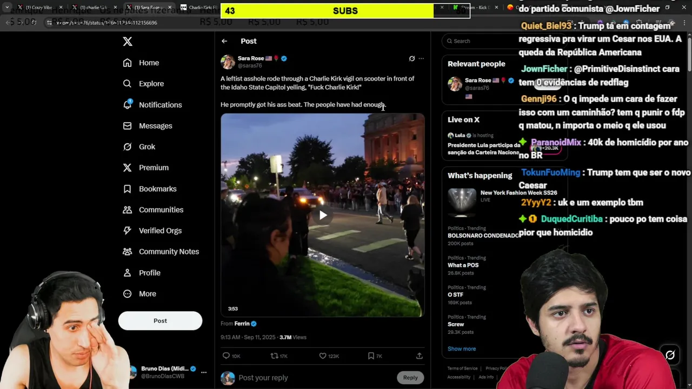Viewport: 692px width, 389px height.
Task: Open Explore in sidebar
Action: click(x=143, y=84)
